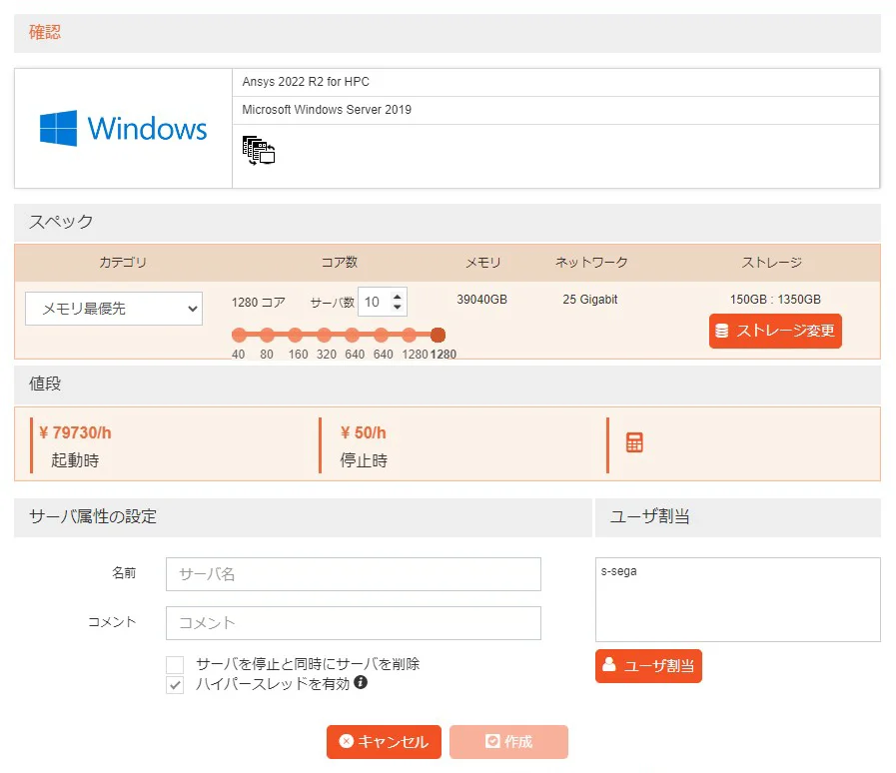Viewport: 896px width, 773px height.
Task: Click the 1280 コア core count text
Action: 259,303
